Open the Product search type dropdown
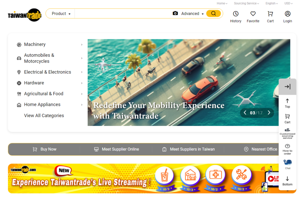303x198 pixels. (61, 14)
